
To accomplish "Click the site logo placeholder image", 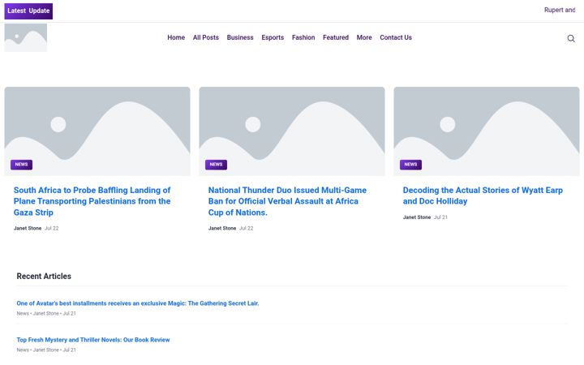I will tap(26, 37).
